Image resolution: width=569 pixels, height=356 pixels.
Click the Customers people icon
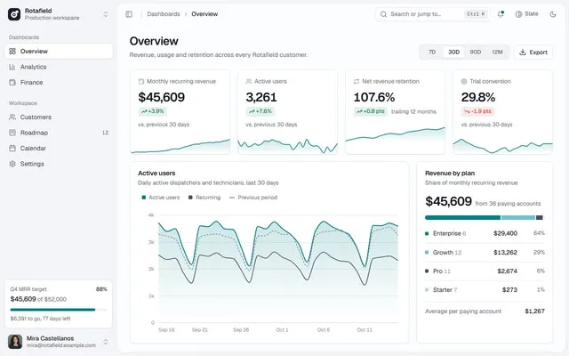[12, 117]
